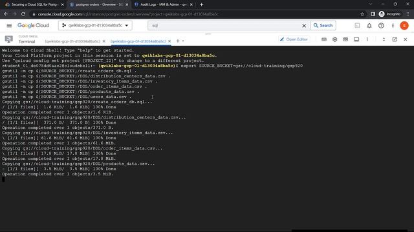414x232 pixels.
Task: Toggle Cloud Shell maximize/restore height
Action: pyautogui.click(x=384, y=39)
